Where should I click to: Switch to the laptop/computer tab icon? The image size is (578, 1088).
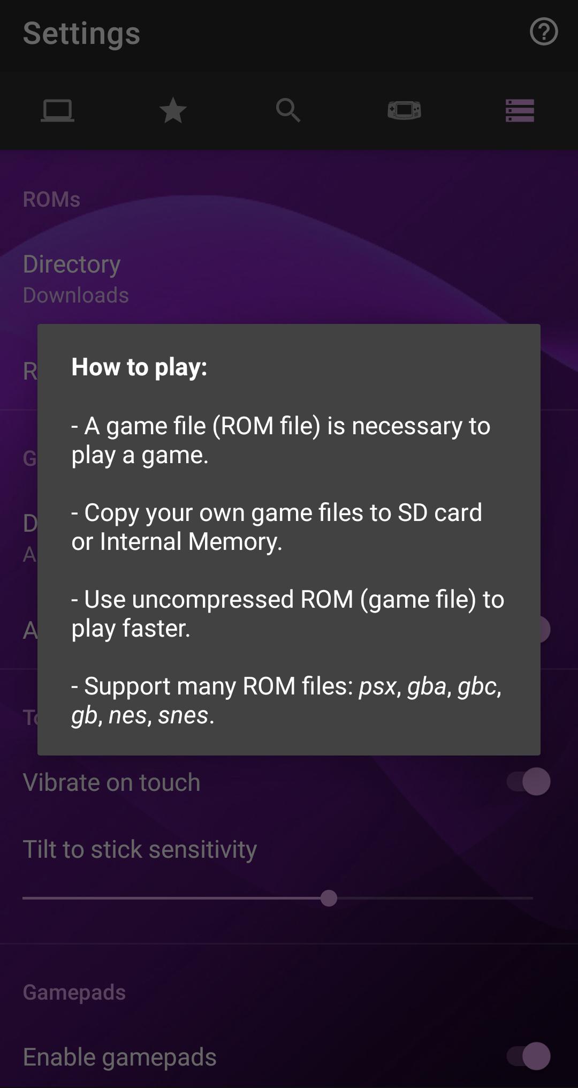[58, 111]
